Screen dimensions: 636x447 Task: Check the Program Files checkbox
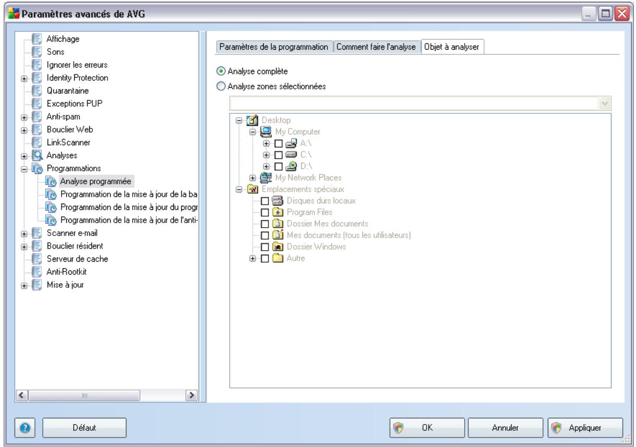265,213
